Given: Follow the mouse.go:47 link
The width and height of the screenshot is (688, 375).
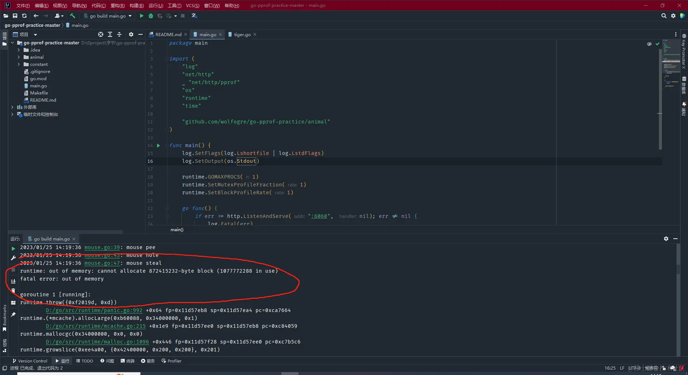Looking at the screenshot, I should click(x=102, y=263).
